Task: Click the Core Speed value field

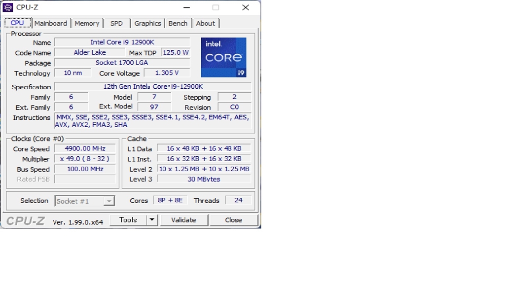Action: 85,148
